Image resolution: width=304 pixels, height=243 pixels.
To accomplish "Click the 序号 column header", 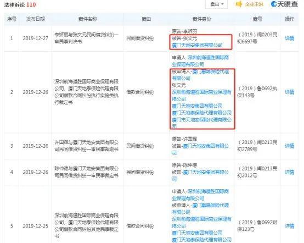I will click(x=12, y=19).
